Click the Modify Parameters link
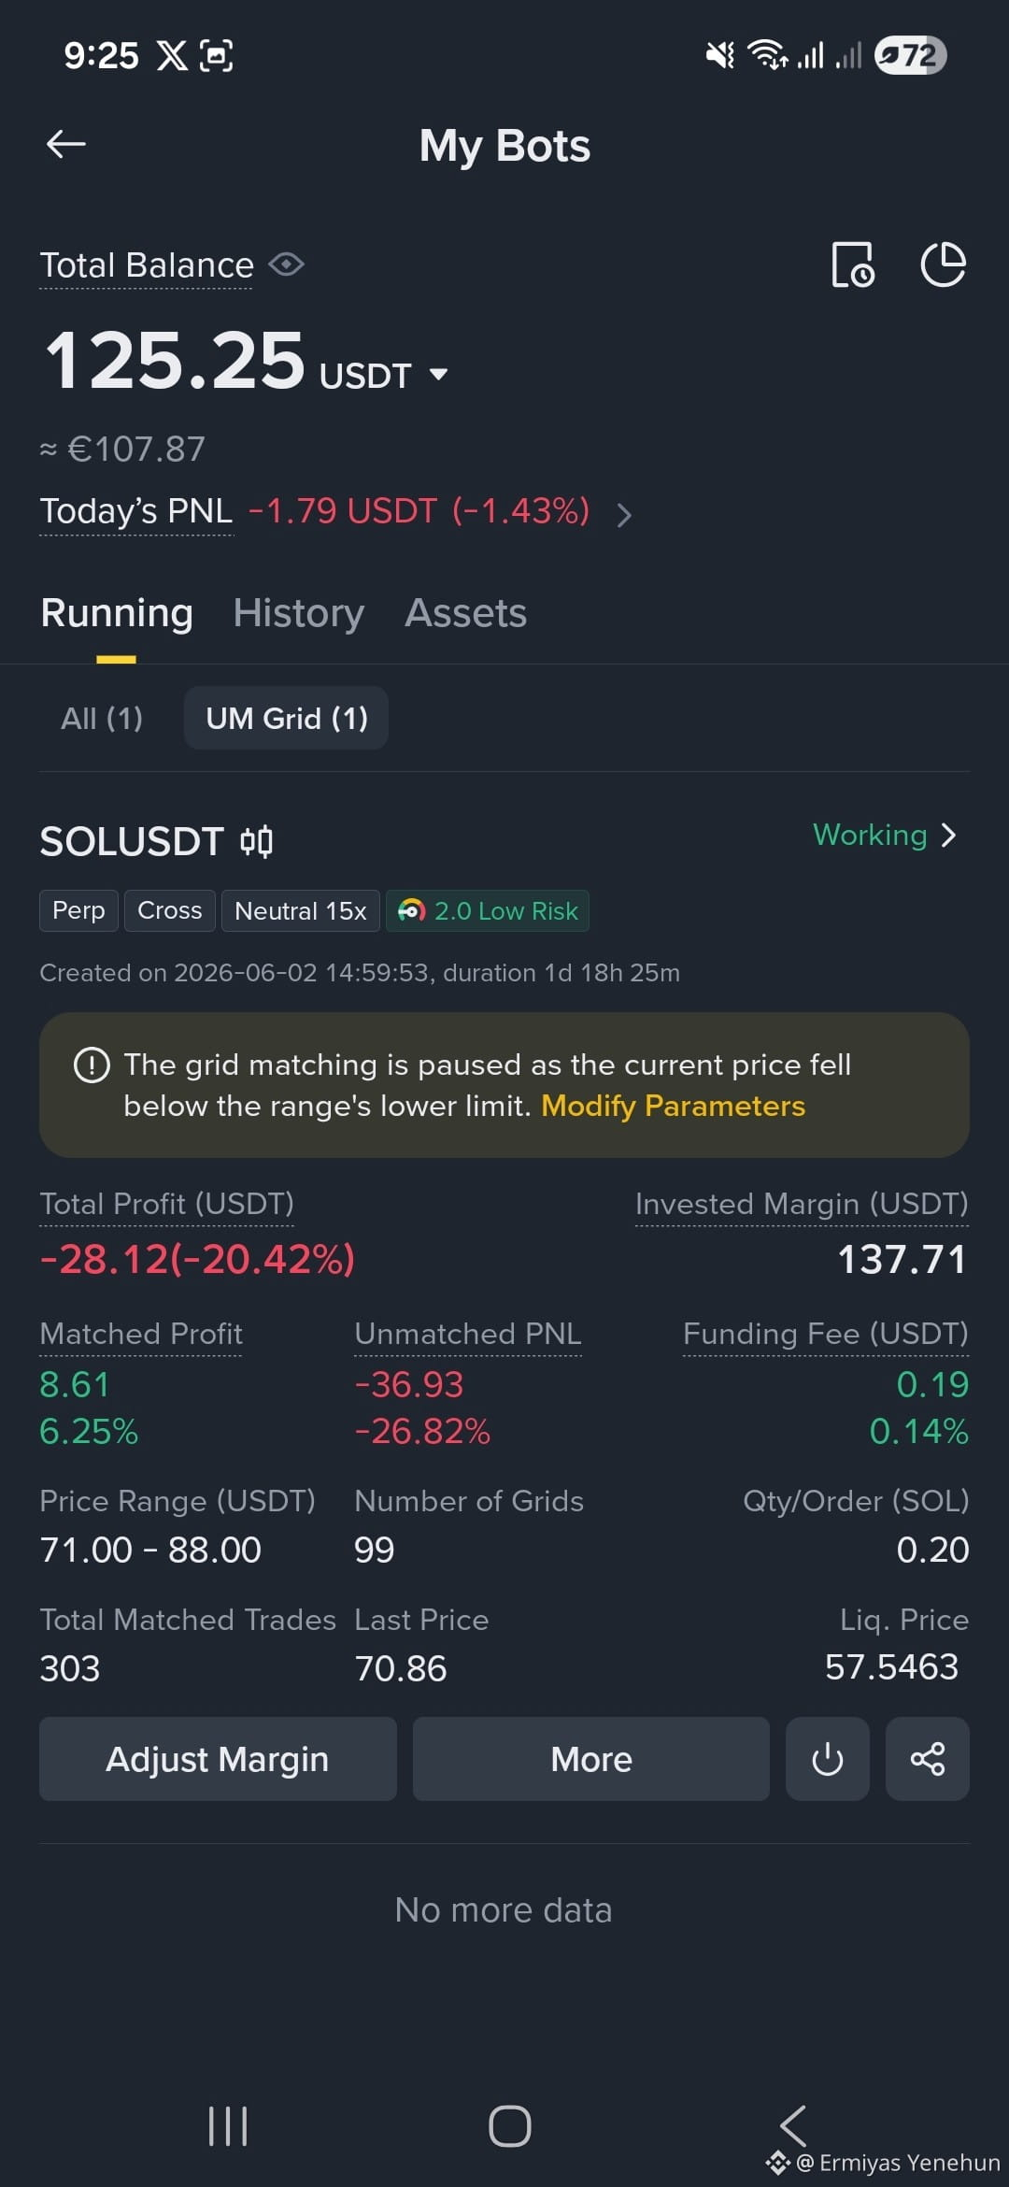 [673, 1106]
